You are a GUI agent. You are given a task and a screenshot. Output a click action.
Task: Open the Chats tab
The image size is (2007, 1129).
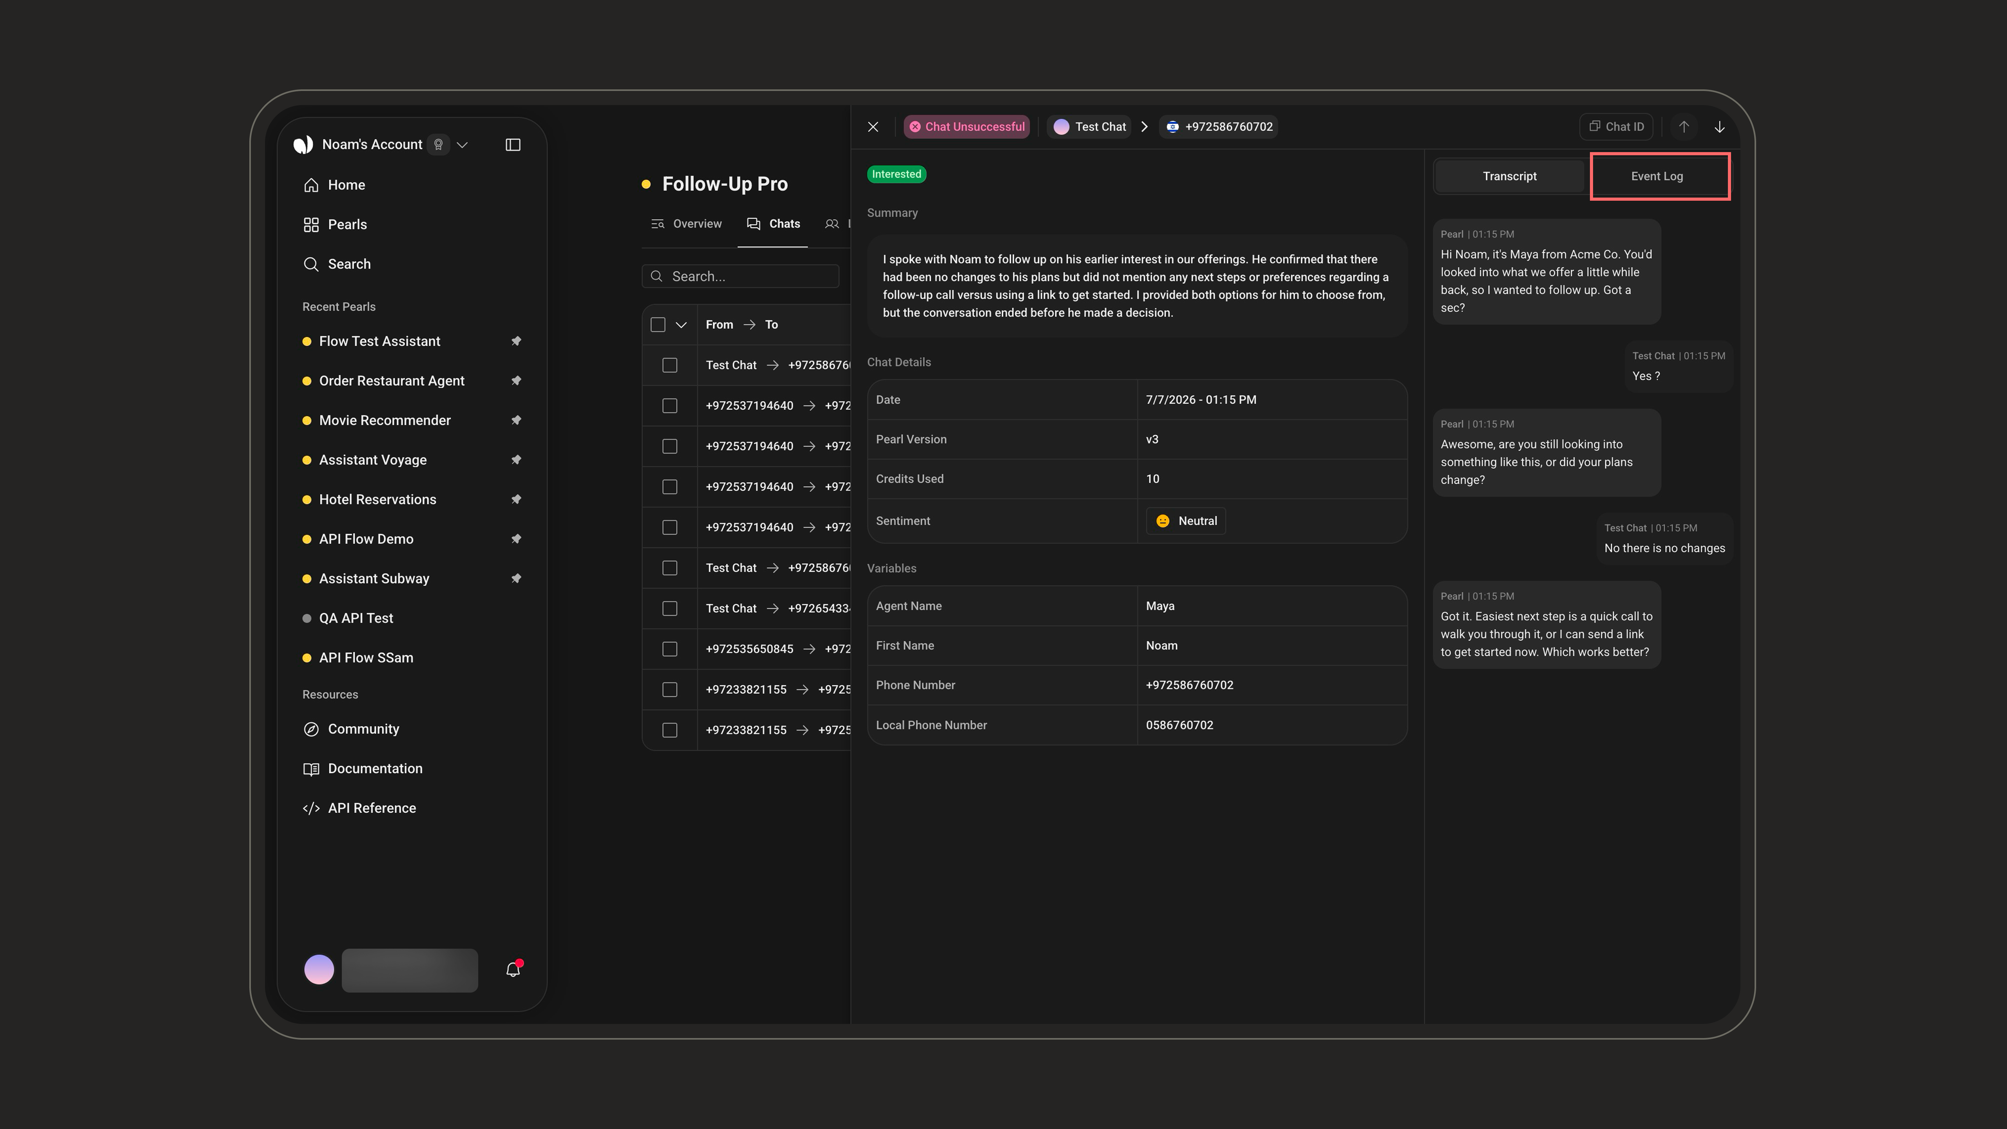[773, 224]
